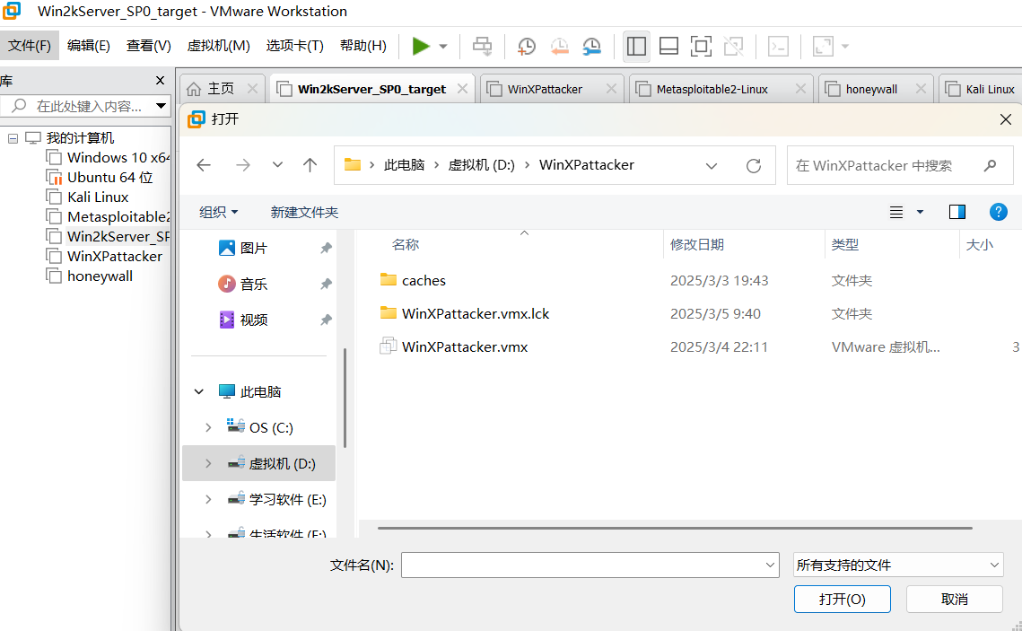Open the 编辑(E) menu

(x=89, y=46)
